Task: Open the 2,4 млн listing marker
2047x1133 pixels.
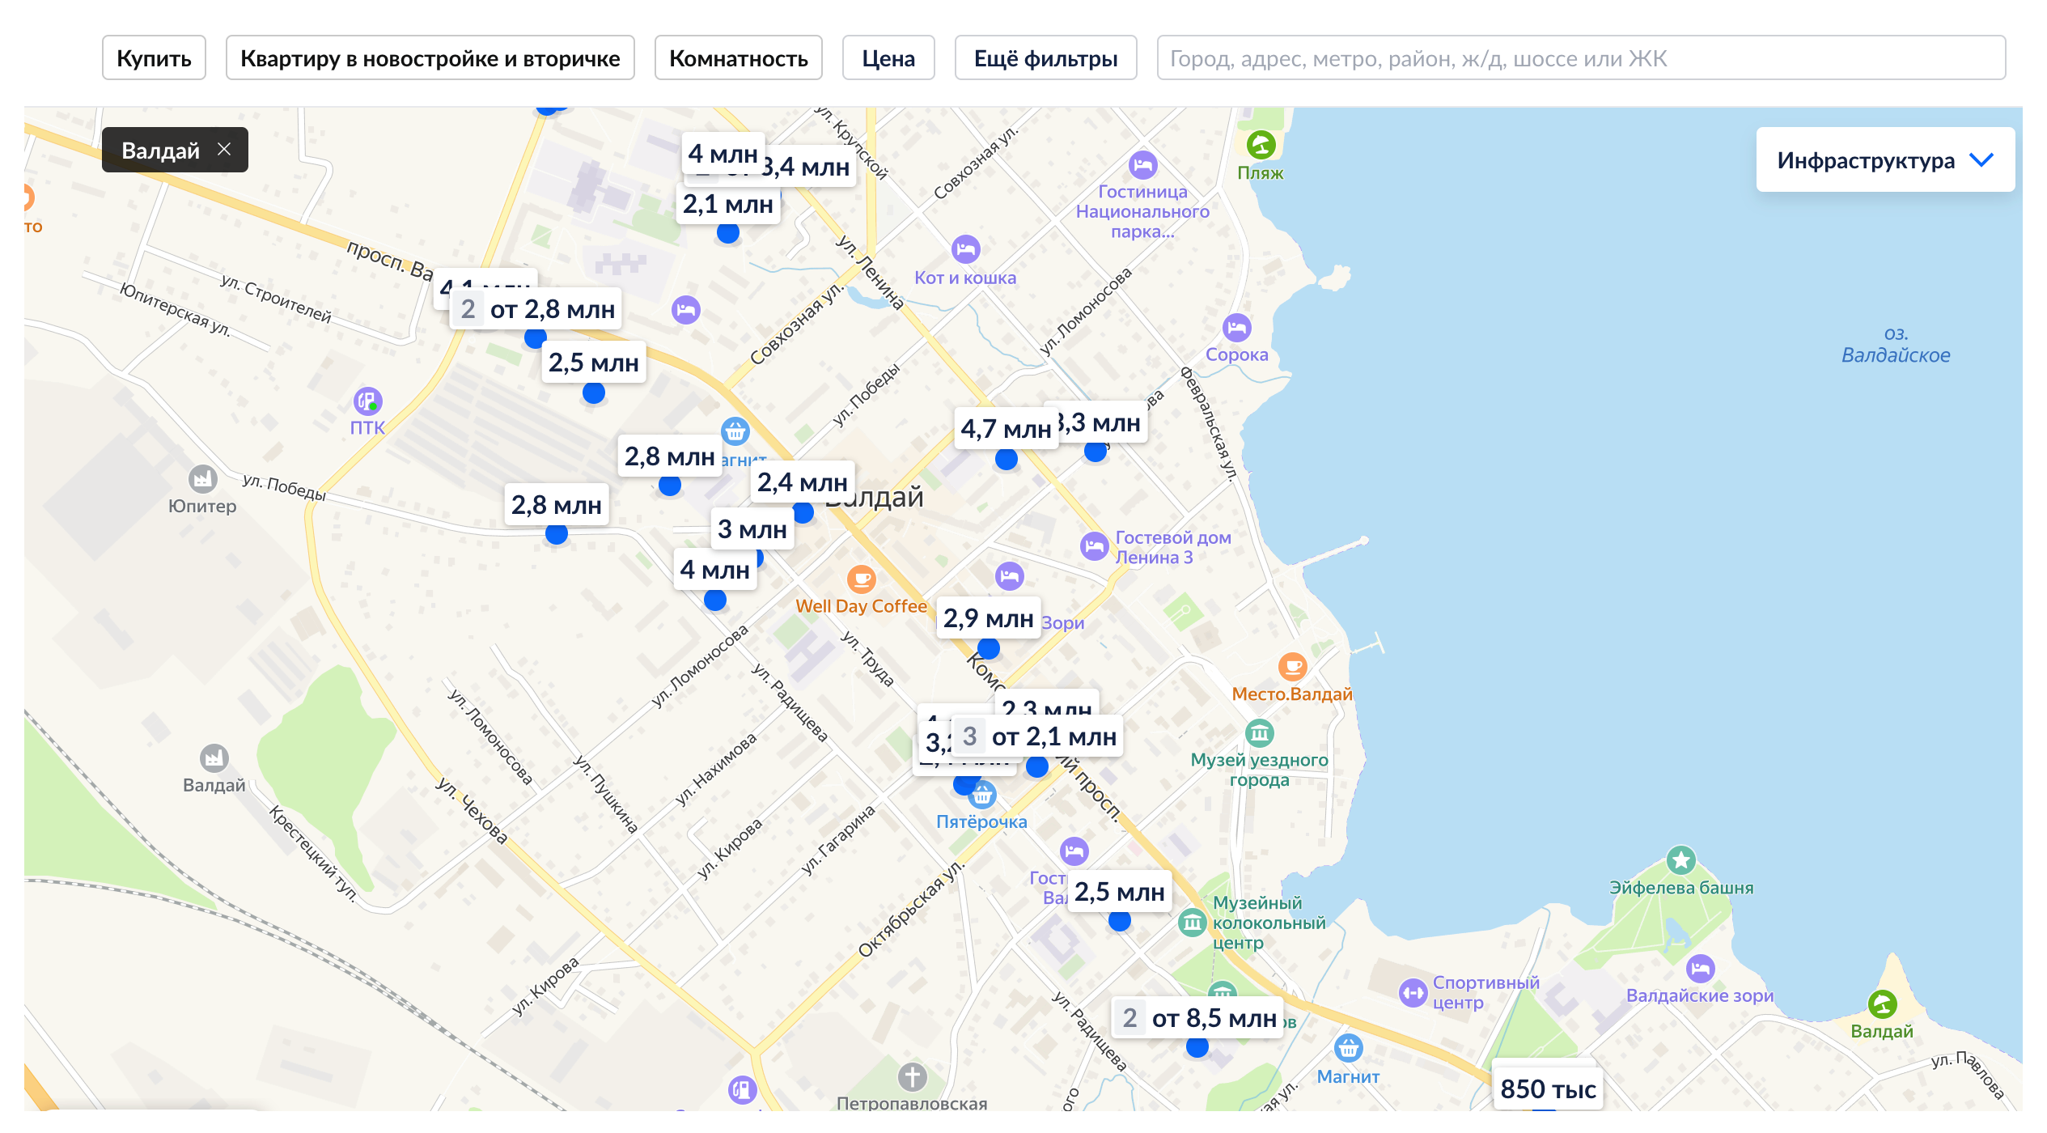Action: 803,483
